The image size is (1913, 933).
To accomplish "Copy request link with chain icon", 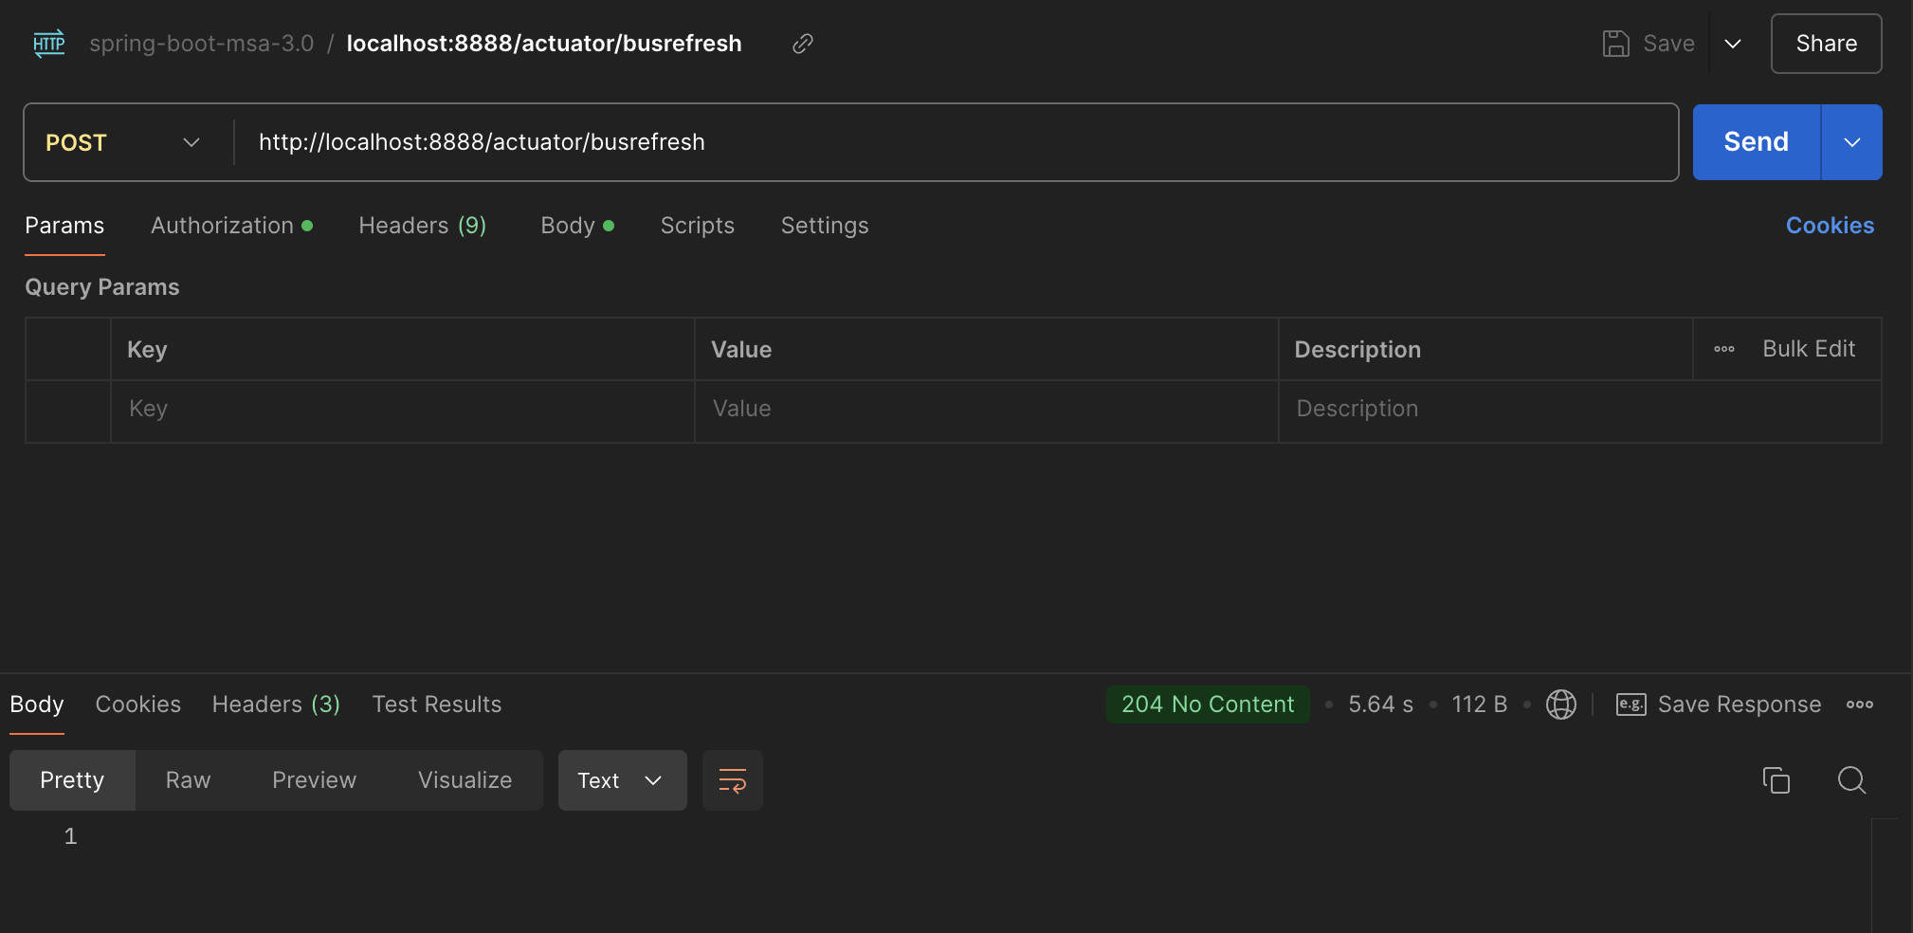I will point(803,44).
